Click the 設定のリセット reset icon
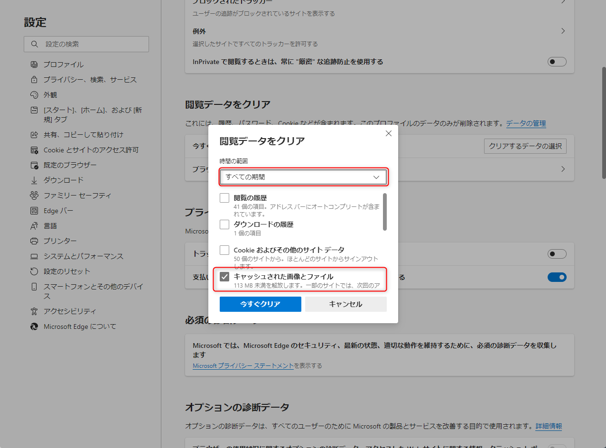The image size is (606, 448). [x=34, y=271]
